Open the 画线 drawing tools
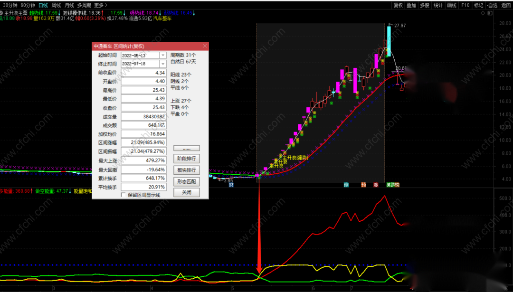 coord(452,5)
